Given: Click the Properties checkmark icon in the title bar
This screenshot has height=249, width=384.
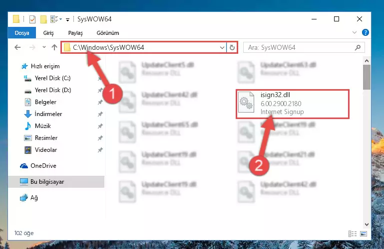Looking at the screenshot, I should (32, 19).
